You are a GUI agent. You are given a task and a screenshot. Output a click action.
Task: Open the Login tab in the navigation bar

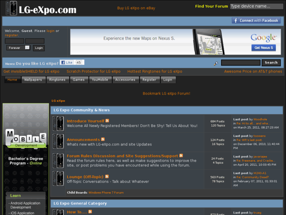pos(168,80)
